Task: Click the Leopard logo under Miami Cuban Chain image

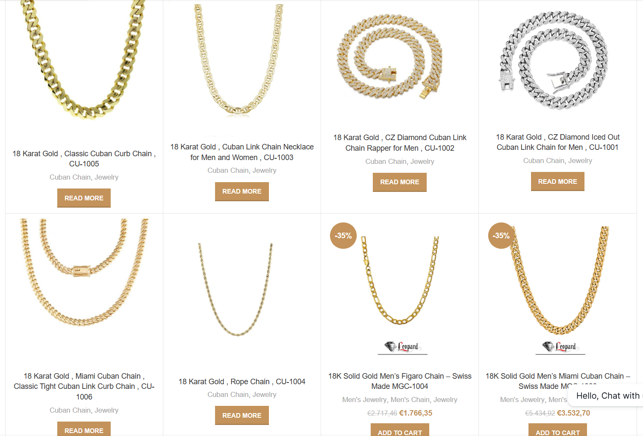Action: pos(560,347)
